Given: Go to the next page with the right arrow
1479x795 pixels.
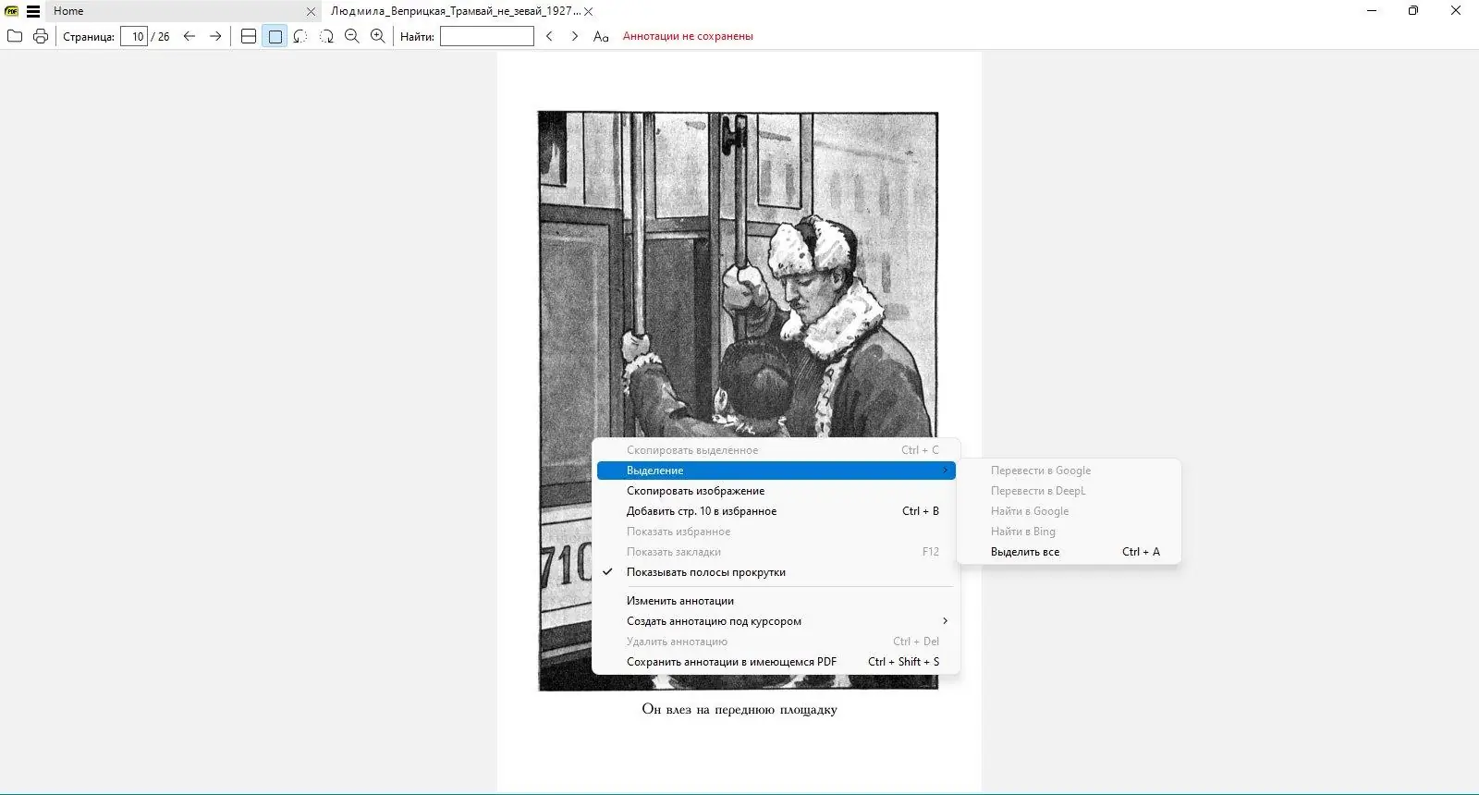Looking at the screenshot, I should pyautogui.click(x=215, y=36).
